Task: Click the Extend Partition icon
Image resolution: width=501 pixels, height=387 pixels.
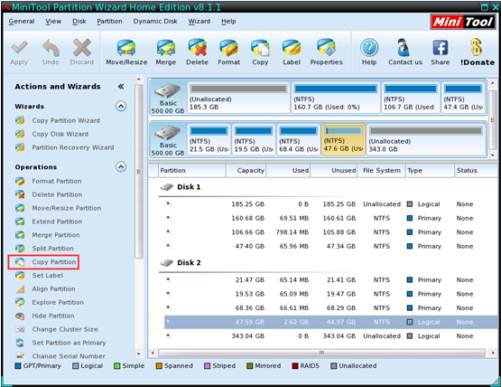Action: tap(20, 222)
